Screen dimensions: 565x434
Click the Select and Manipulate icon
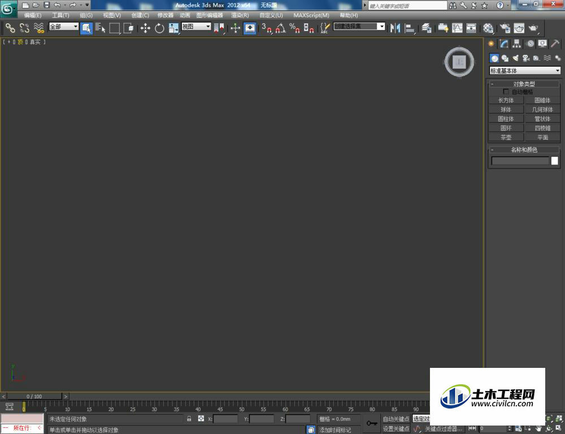[x=235, y=28]
